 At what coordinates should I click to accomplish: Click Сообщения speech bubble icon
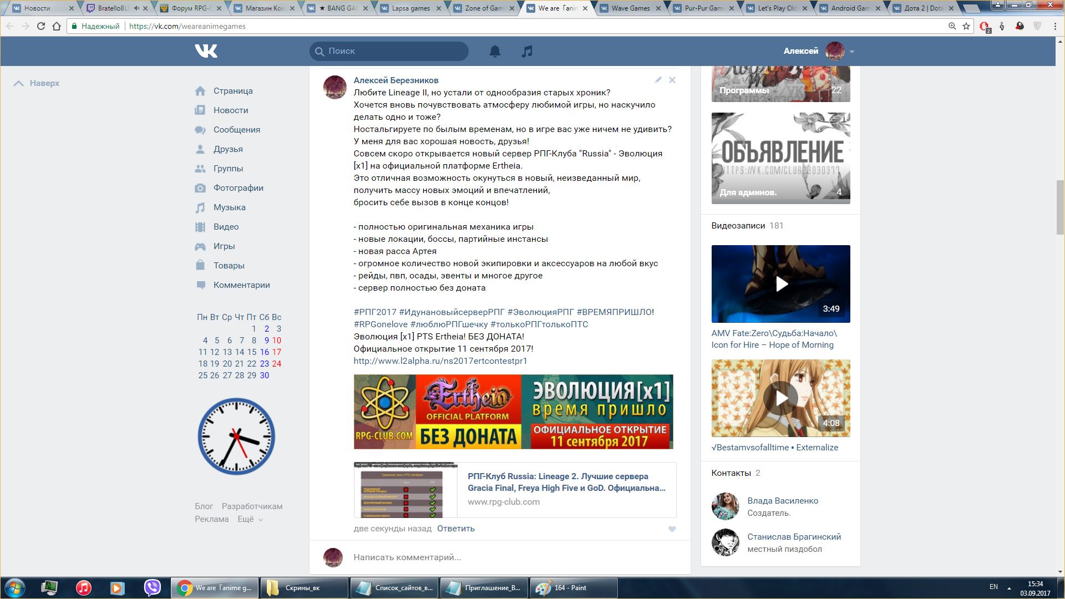pos(200,130)
